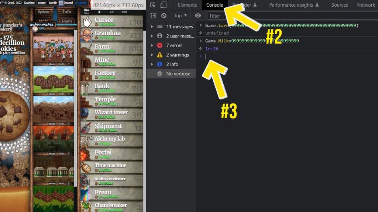This screenshot has height=212, width=378.
Task: Click the bug icon beside No verbose
Action: [159, 74]
